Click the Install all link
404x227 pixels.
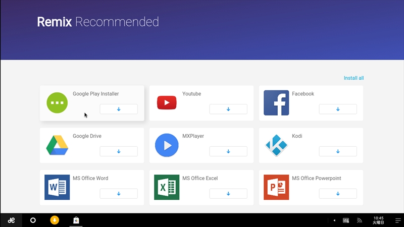(354, 78)
